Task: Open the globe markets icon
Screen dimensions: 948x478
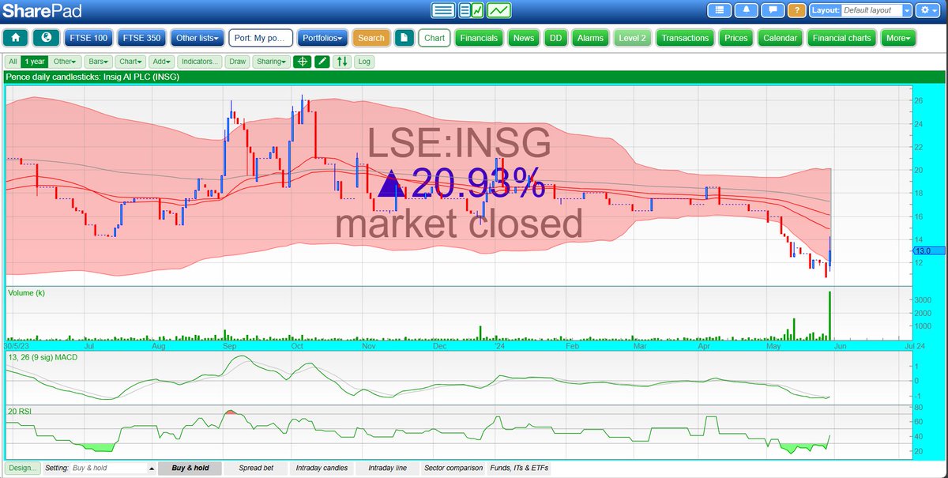Action: [x=47, y=38]
